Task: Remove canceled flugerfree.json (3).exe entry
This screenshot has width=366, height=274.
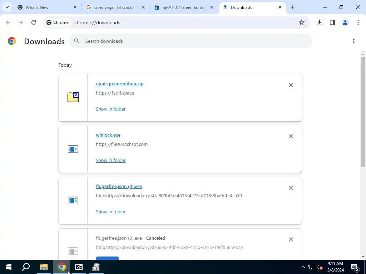Action: pos(291,239)
